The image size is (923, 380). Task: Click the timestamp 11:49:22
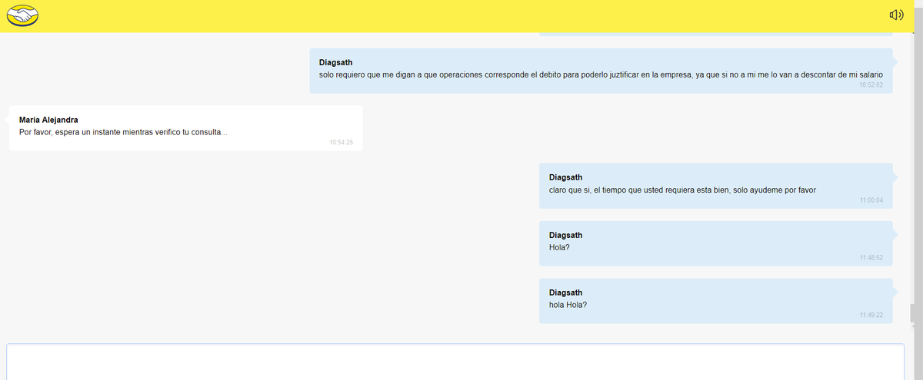coord(871,316)
